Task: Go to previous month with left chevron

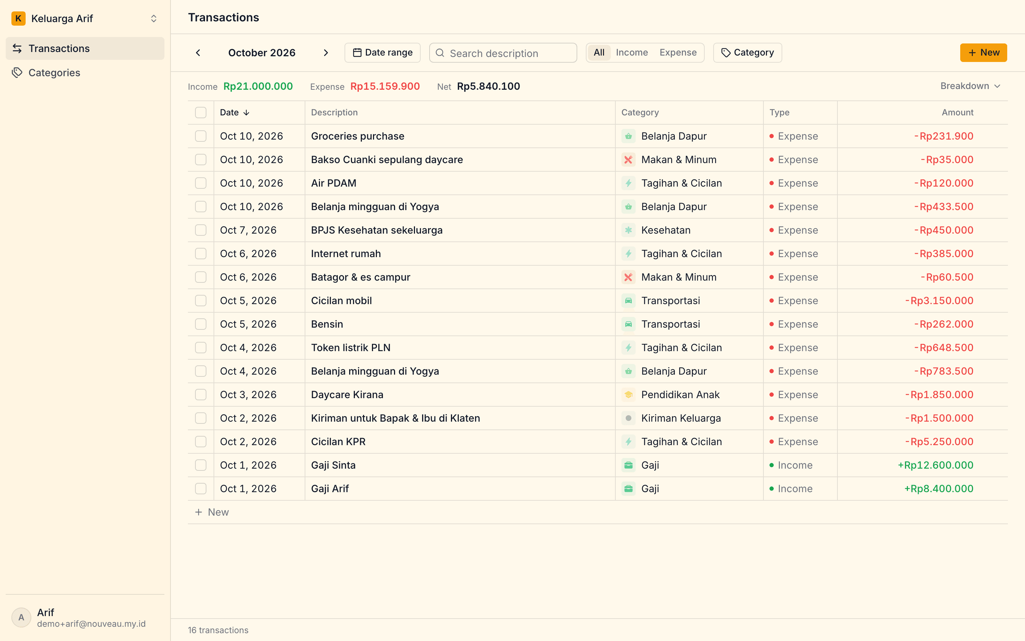Action: tap(198, 53)
